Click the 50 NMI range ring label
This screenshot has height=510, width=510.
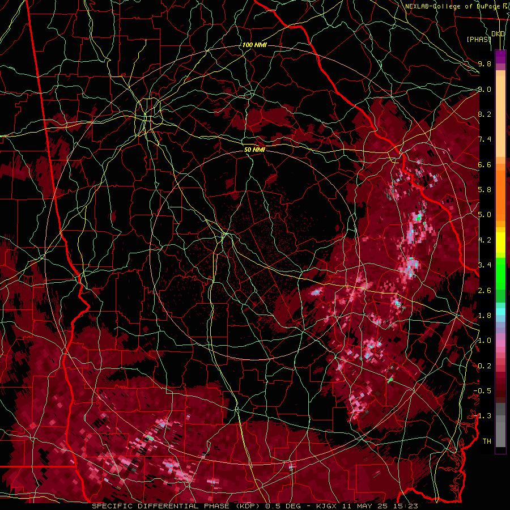point(254,150)
